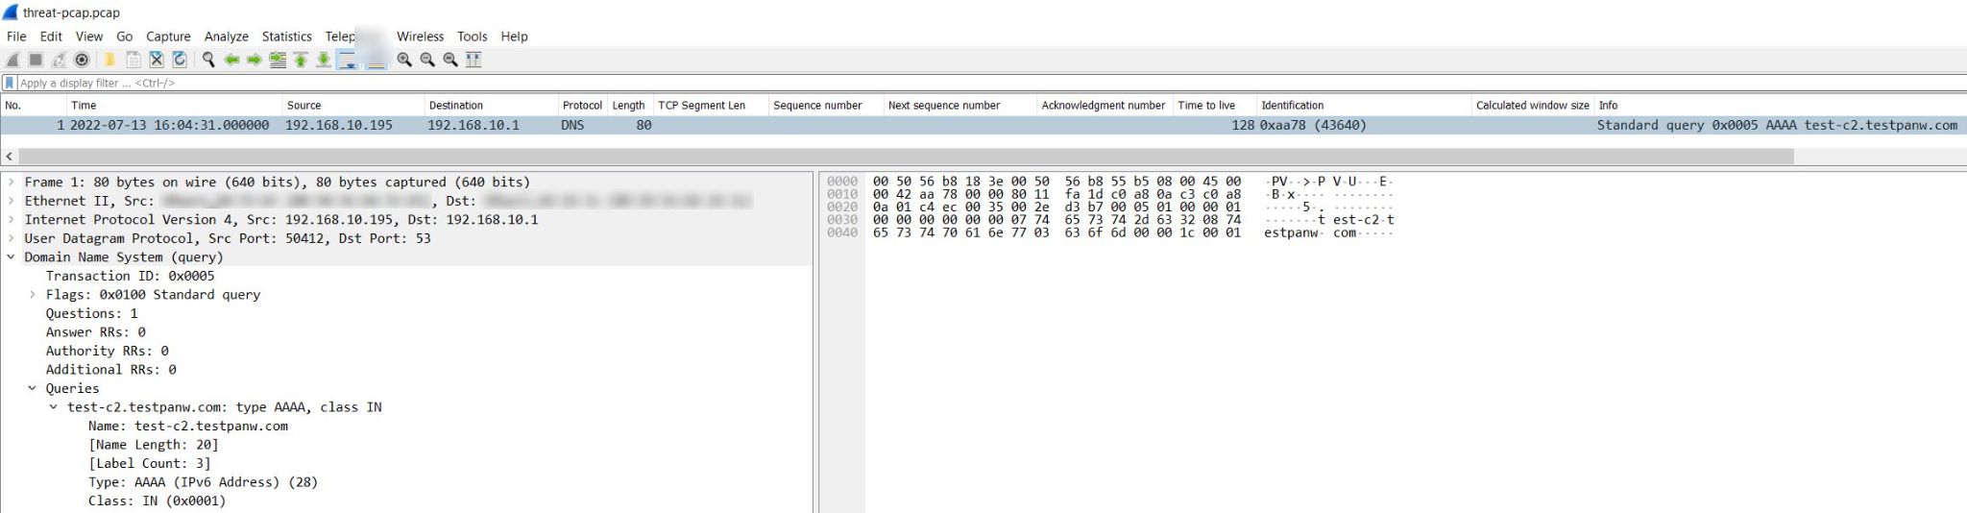Viewport: 1967px width, 513px height.
Task: Select Name: test-c2.testpanw.com line
Action: point(188,426)
